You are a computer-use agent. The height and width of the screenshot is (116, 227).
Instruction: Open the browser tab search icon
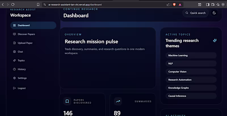click(x=200, y=5)
